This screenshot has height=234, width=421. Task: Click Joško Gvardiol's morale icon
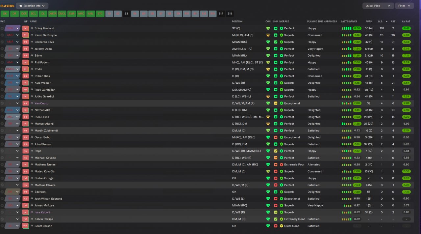coord(282,97)
